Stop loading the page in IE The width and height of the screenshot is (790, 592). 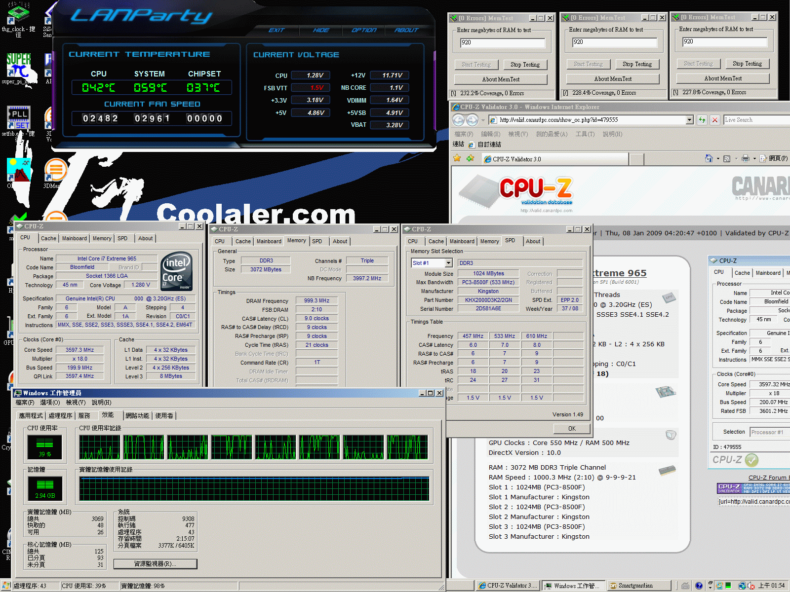point(714,120)
